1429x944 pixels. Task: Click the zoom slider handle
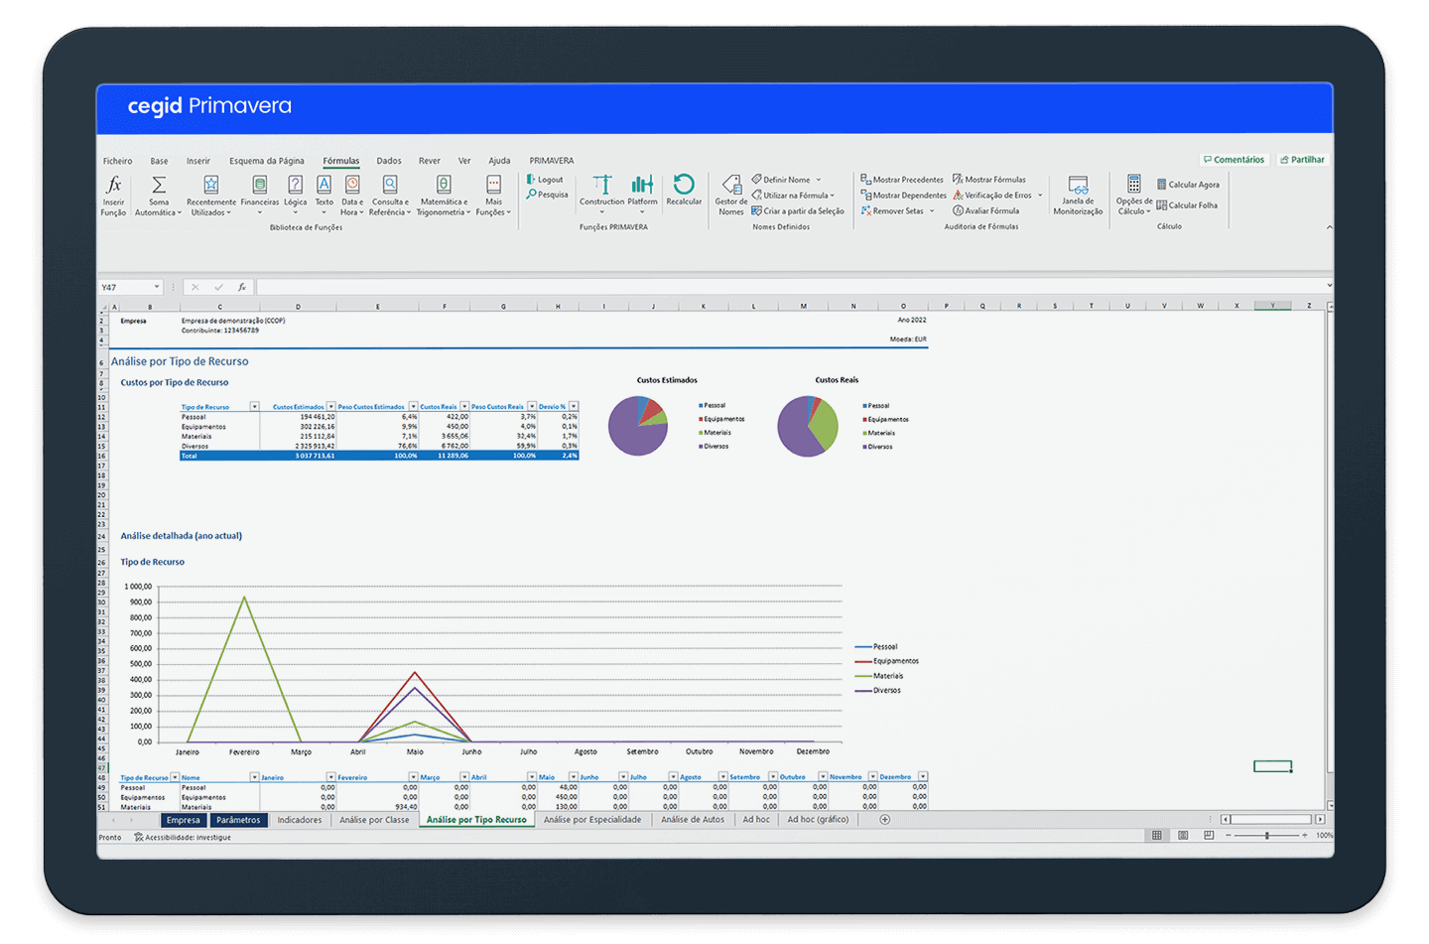coord(1266,836)
